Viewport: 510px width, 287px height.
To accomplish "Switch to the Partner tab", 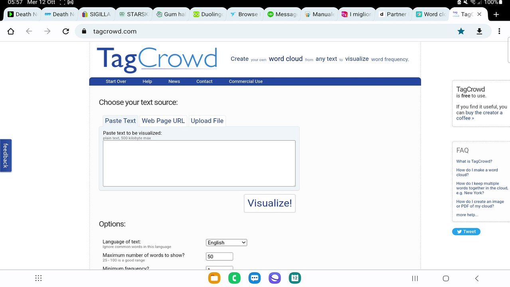I will (393, 14).
